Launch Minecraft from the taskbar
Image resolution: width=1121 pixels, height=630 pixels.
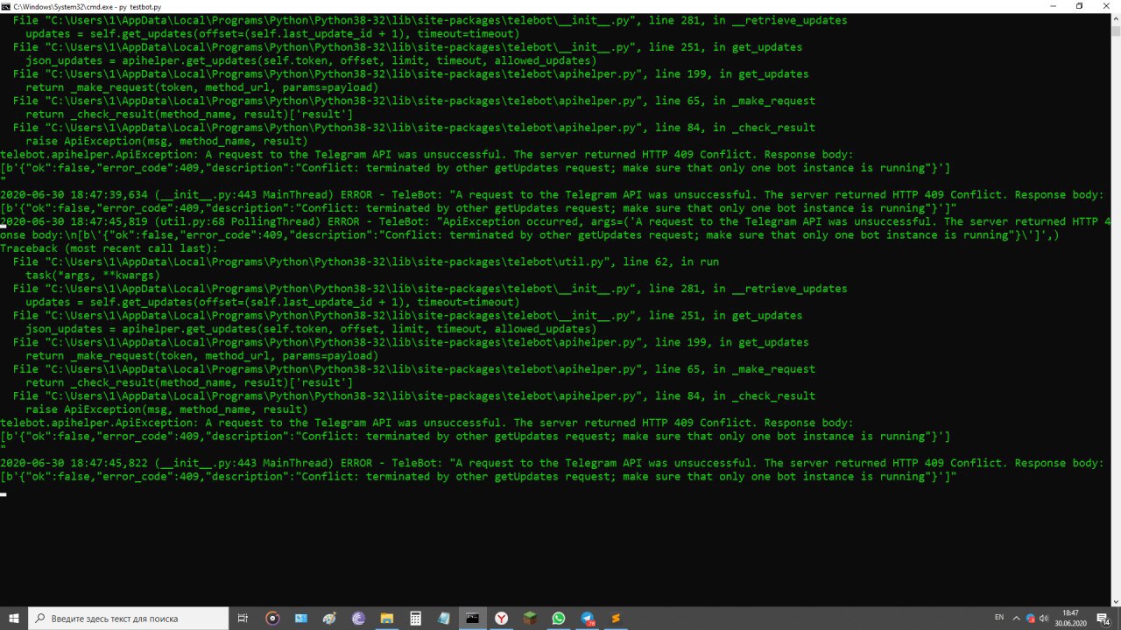tap(530, 618)
